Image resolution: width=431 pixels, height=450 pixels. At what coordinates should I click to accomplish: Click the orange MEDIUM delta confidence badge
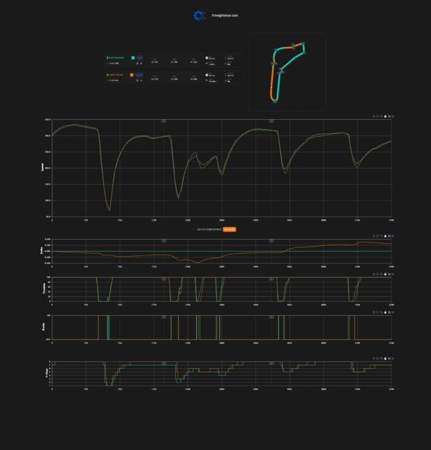(x=229, y=229)
